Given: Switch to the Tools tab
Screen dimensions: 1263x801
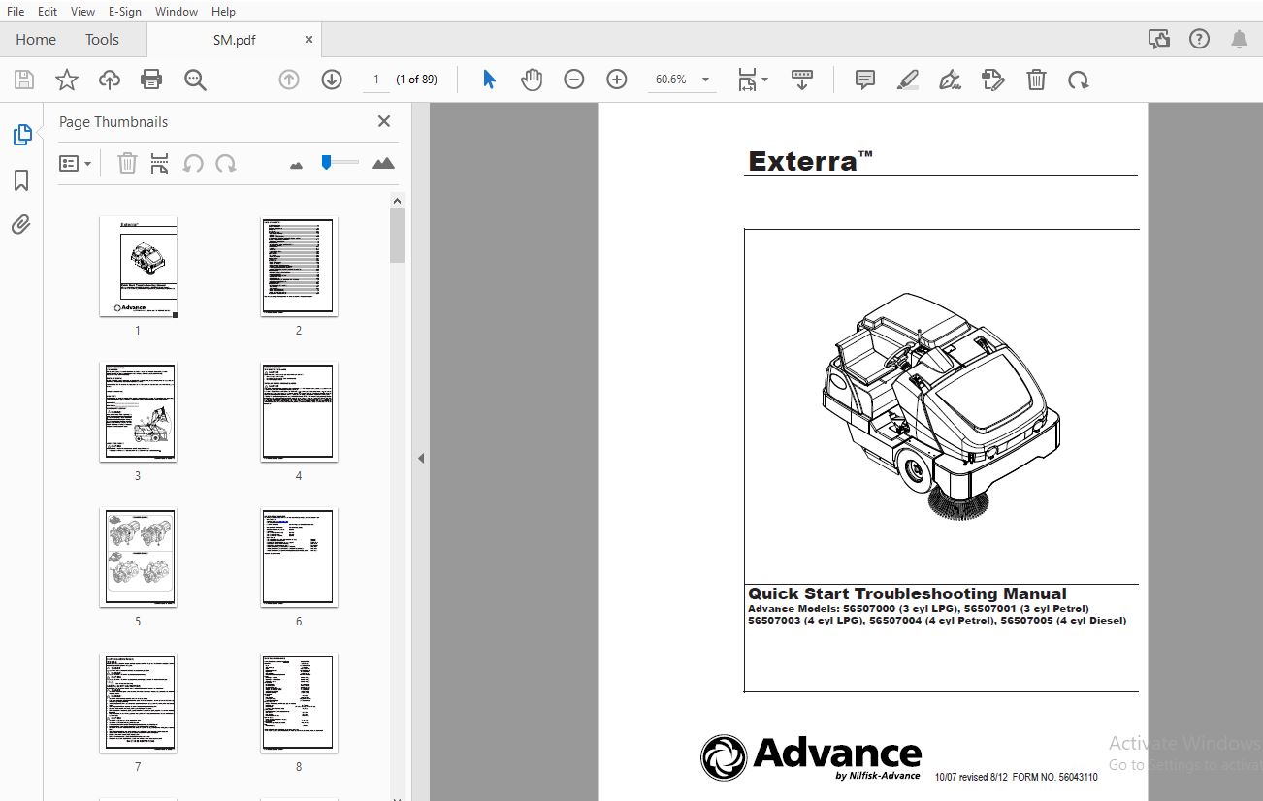Looking at the screenshot, I should tap(102, 40).
